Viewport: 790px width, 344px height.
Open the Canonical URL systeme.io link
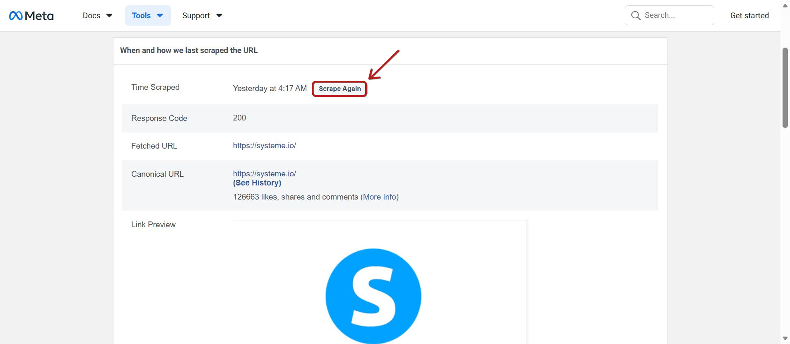(264, 174)
